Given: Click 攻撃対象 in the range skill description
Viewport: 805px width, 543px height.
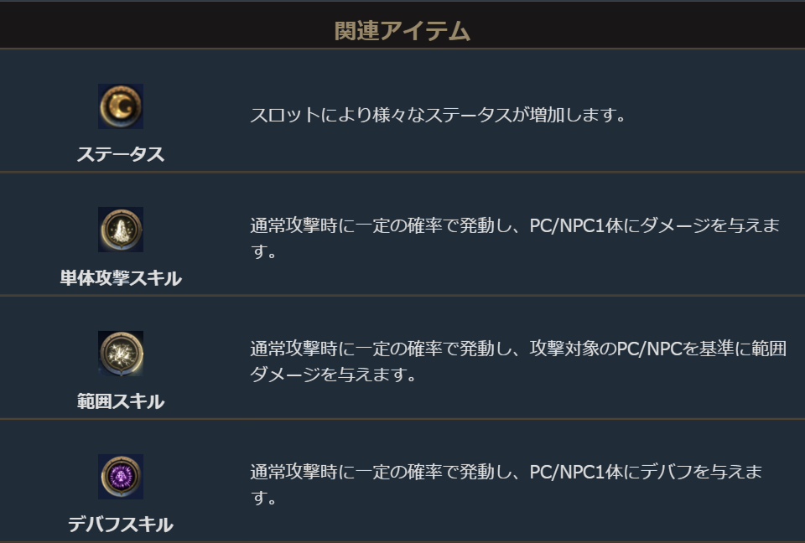Looking at the screenshot, I should [x=569, y=349].
